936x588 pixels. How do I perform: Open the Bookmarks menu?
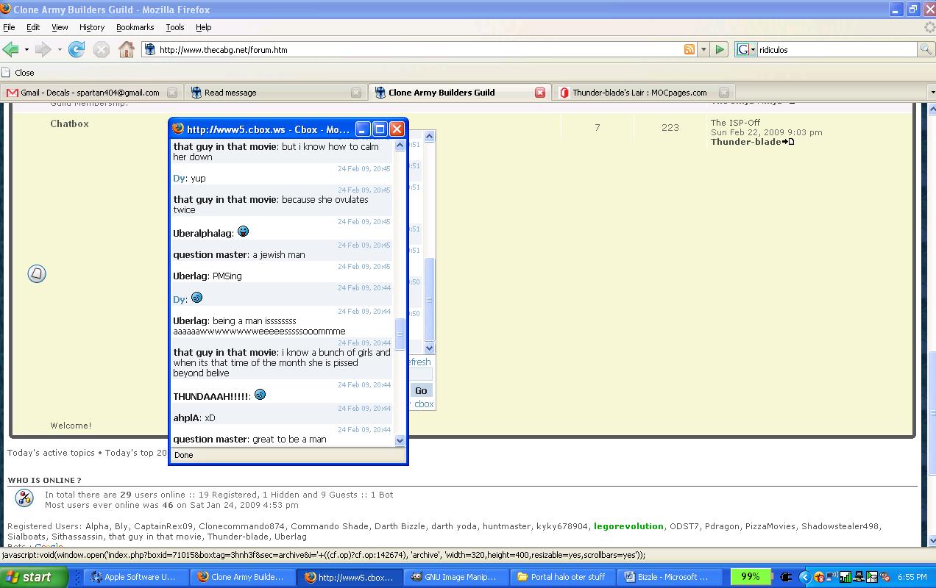[135, 27]
